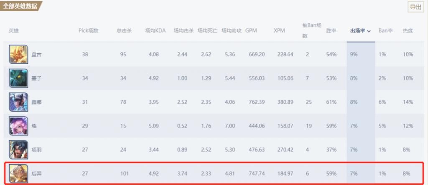Select the 露娜 hero avatar
The height and width of the screenshot is (185, 428).
pyautogui.click(x=18, y=102)
